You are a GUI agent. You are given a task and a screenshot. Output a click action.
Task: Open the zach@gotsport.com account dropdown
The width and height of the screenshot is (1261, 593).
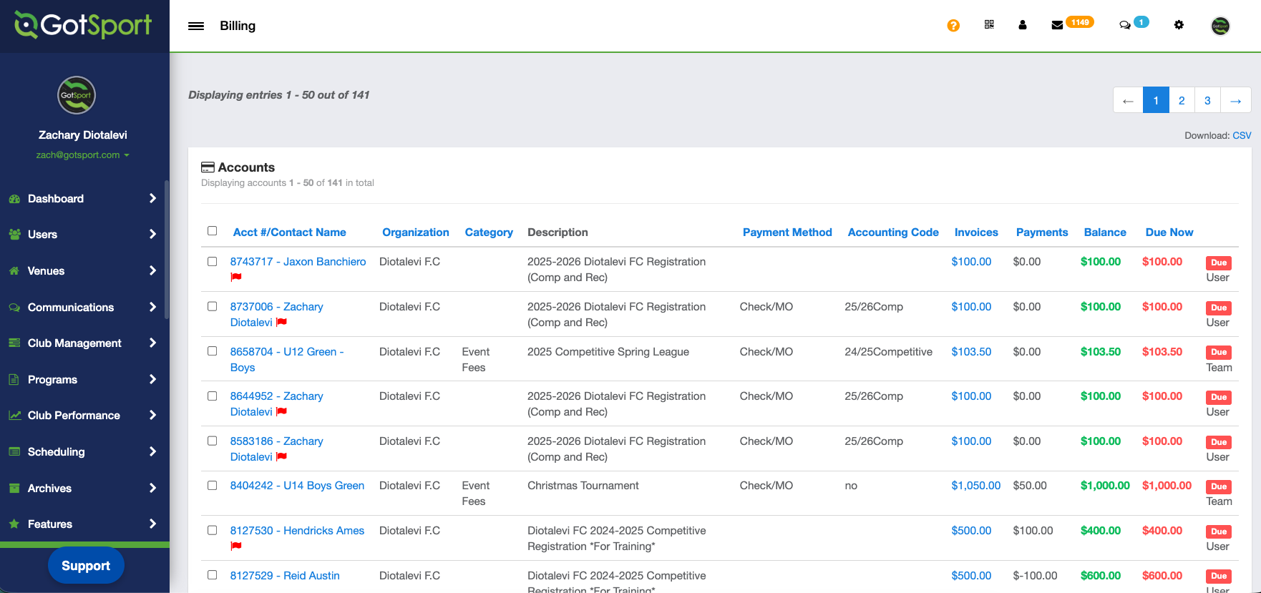click(82, 155)
